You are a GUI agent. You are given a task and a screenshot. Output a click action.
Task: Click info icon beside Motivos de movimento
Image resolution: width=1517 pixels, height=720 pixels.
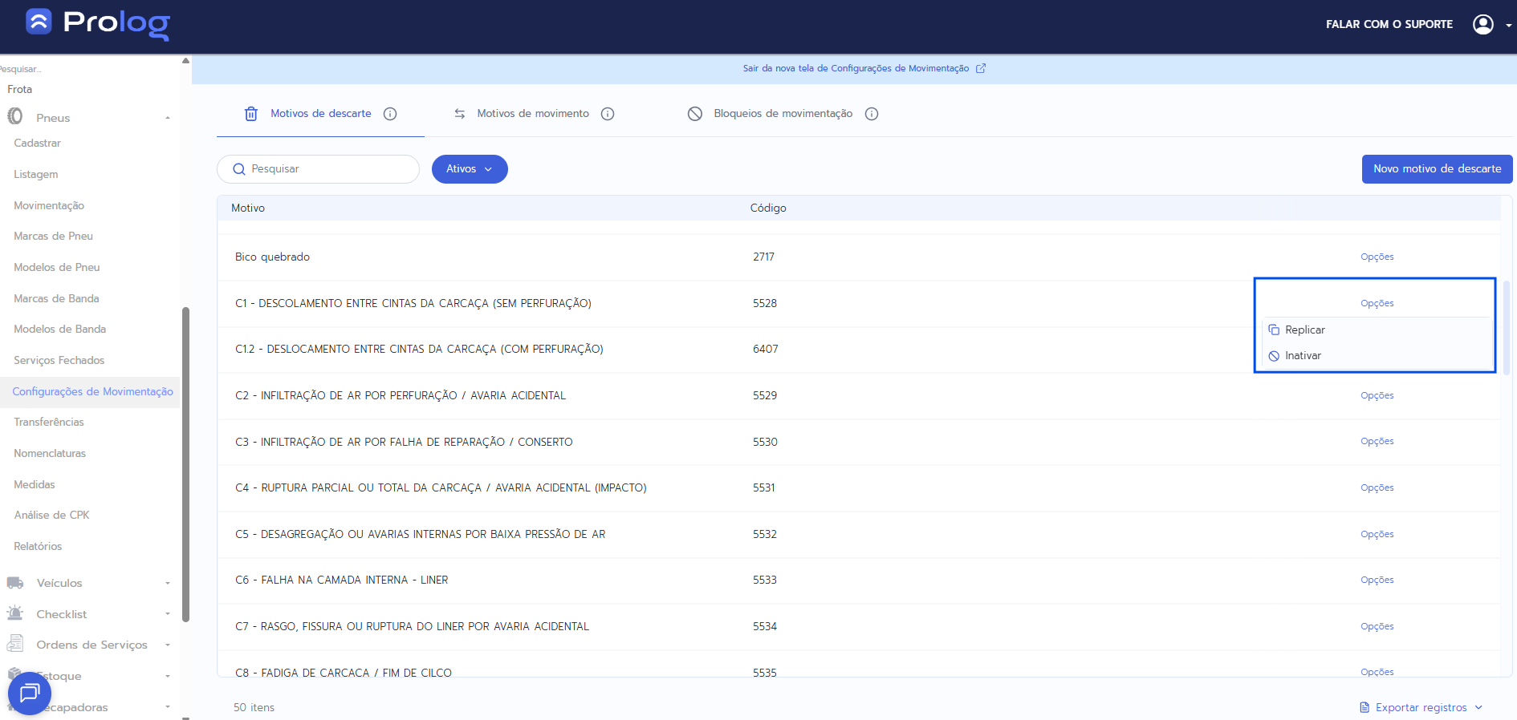tap(608, 114)
